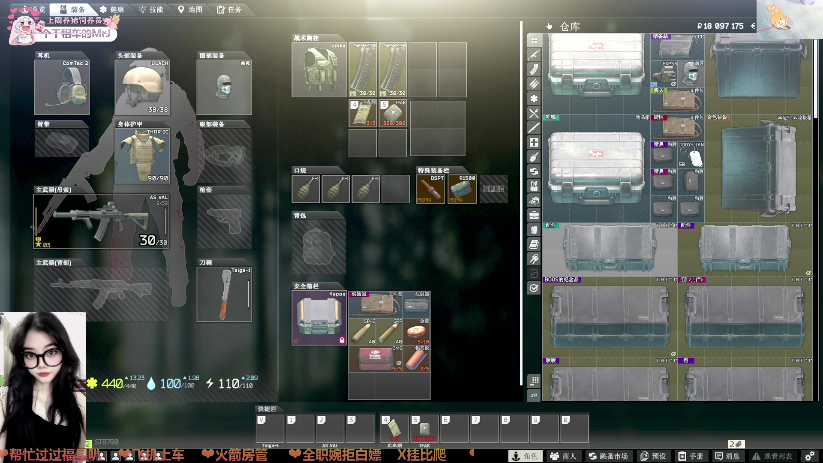Open the 预设 presets button
This screenshot has height=463, width=823.
click(x=653, y=456)
